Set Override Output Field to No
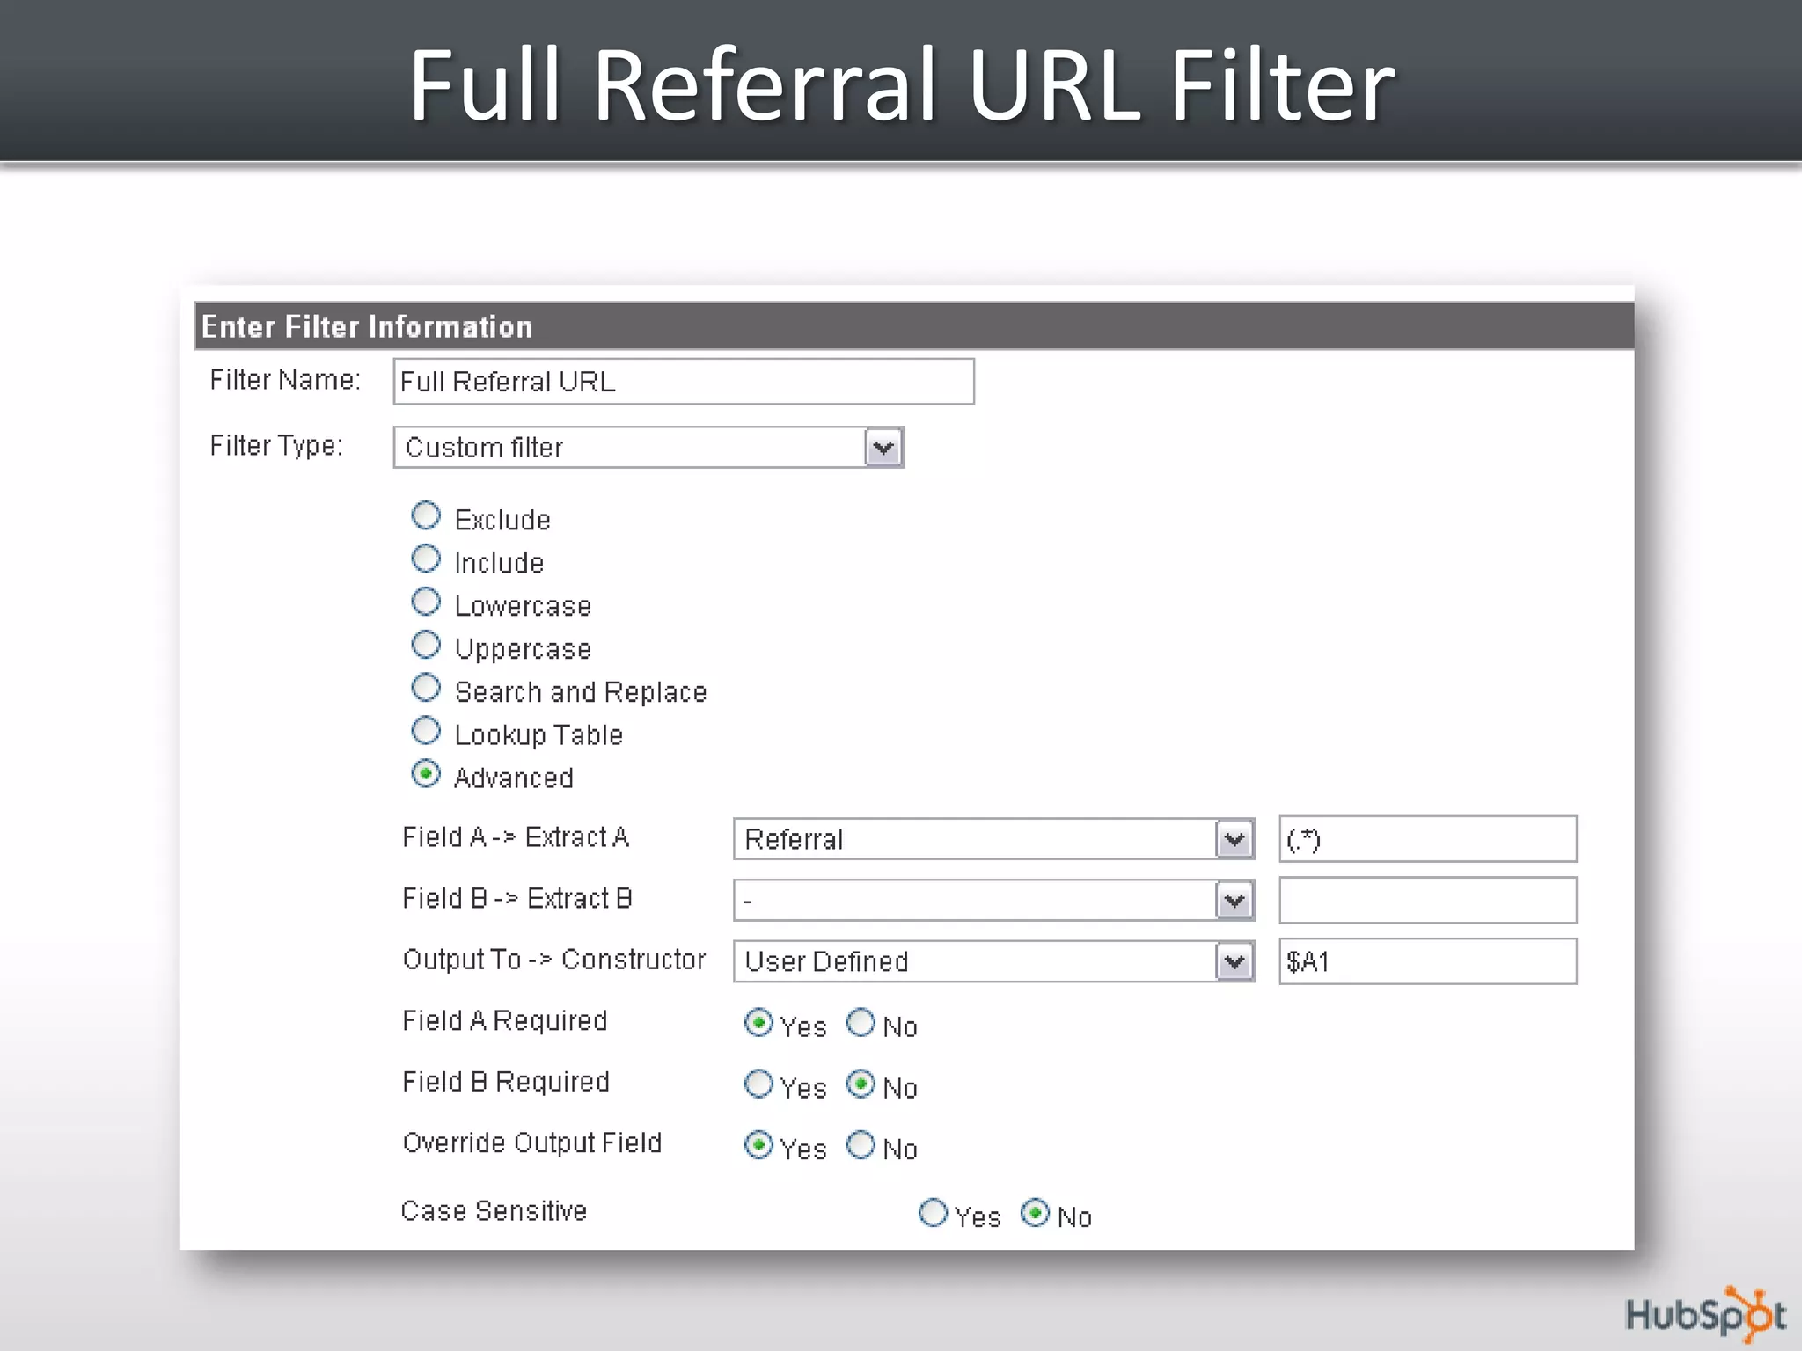The height and width of the screenshot is (1351, 1802). pyautogui.click(x=861, y=1145)
